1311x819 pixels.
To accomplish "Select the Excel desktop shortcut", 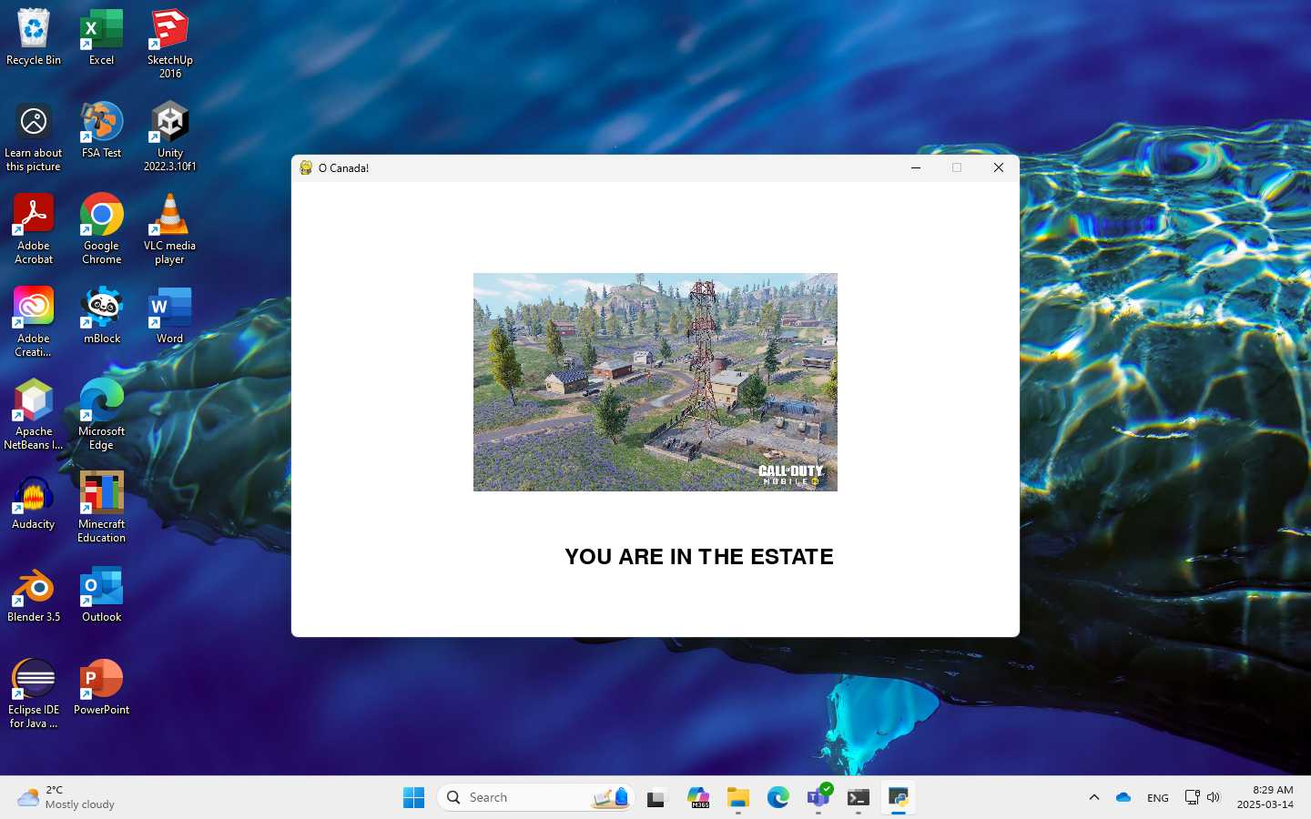I will 101,37.
